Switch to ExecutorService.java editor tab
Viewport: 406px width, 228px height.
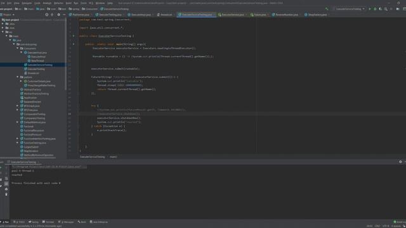click(x=233, y=15)
